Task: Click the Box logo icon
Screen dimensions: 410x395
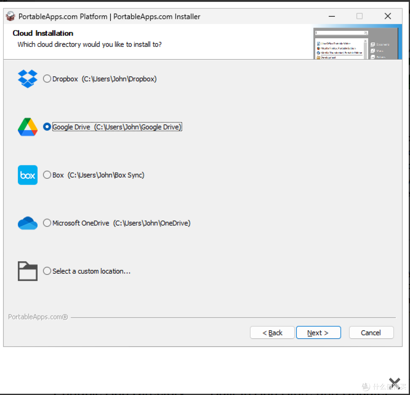Action: (28, 175)
